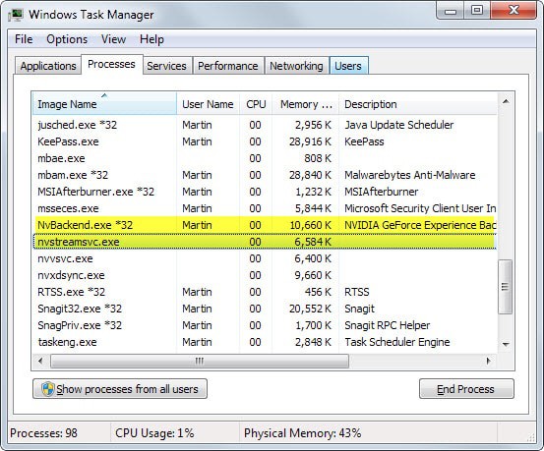Image resolution: width=544 pixels, height=451 pixels.
Task: Click the Task Manager title bar icon
Action: click(16, 15)
